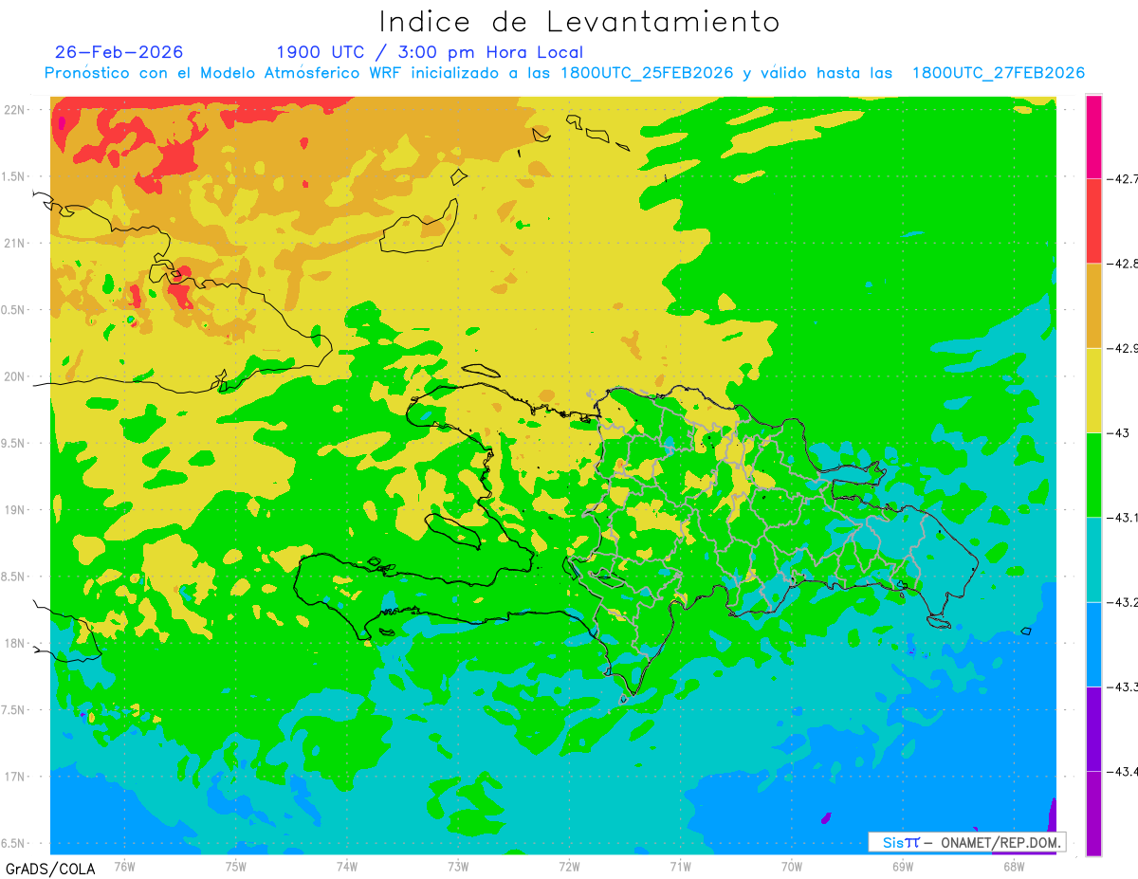This screenshot has height=879, width=1138.
Task: Click the magenta swatch atop the color legend
Action: 1093,137
